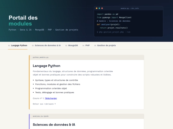Click the '$ php gestion_projet.php --run' line
Viewport: 173px width, 129px height.
pyautogui.click(x=113, y=32)
